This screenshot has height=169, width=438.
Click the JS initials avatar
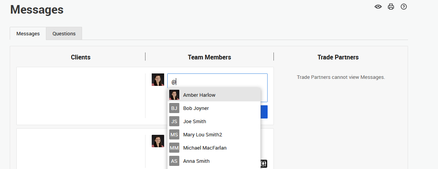(x=174, y=121)
